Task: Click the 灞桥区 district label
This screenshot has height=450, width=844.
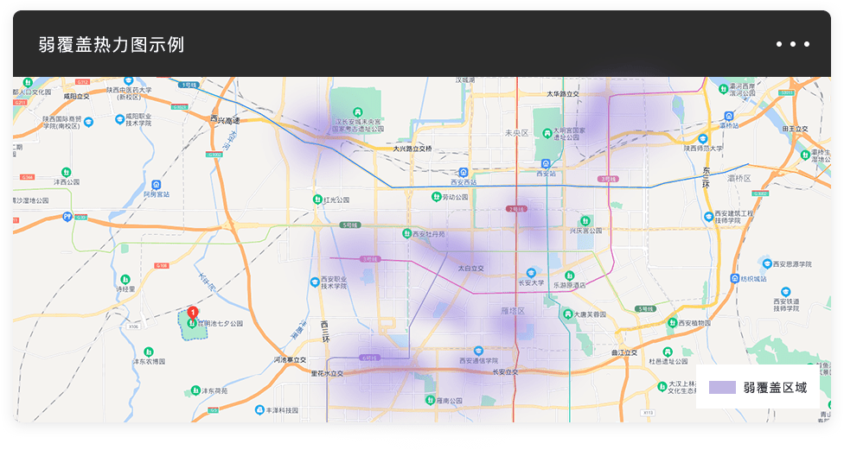Action: pos(739,178)
